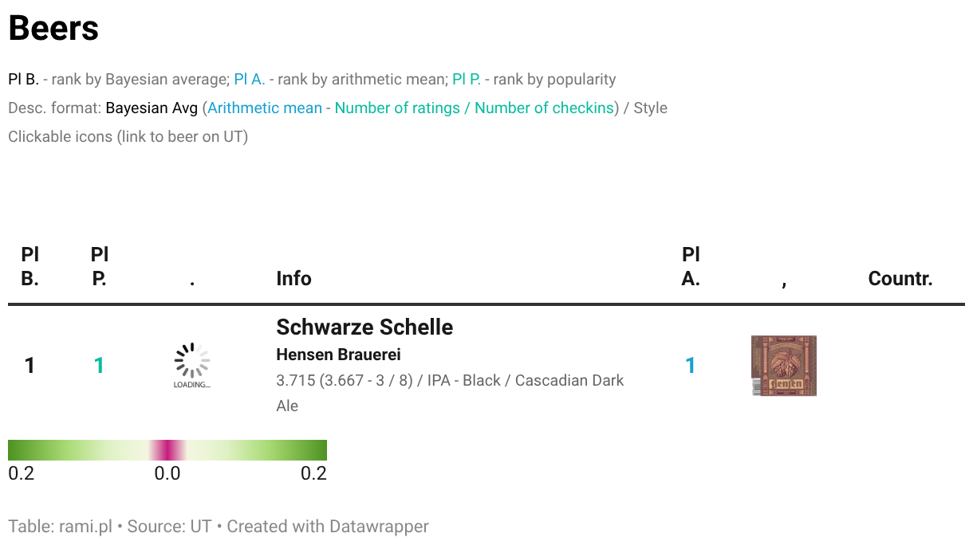Click the Arithmetic mean legend text
Screen dimensions: 973x545
(x=265, y=108)
